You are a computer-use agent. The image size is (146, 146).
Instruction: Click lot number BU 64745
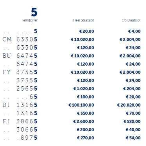click(20, 56)
